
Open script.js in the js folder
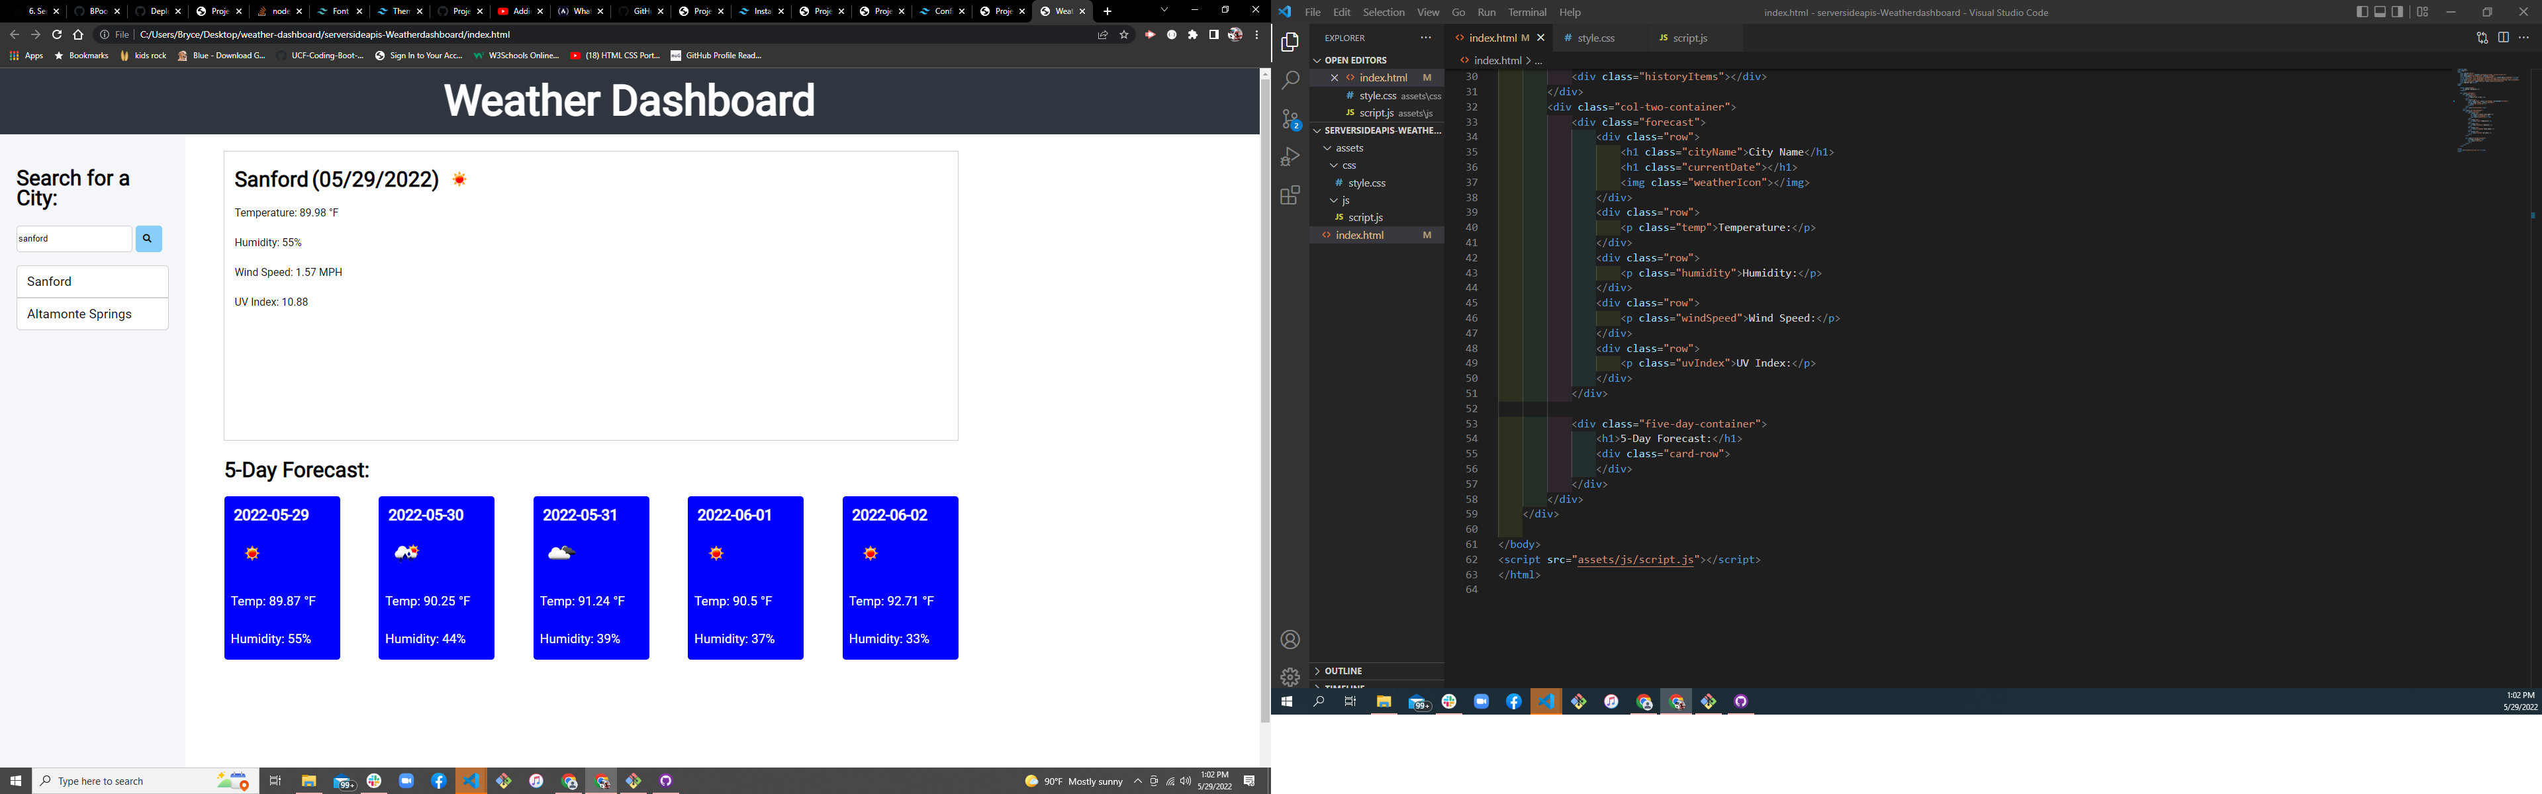(1365, 217)
